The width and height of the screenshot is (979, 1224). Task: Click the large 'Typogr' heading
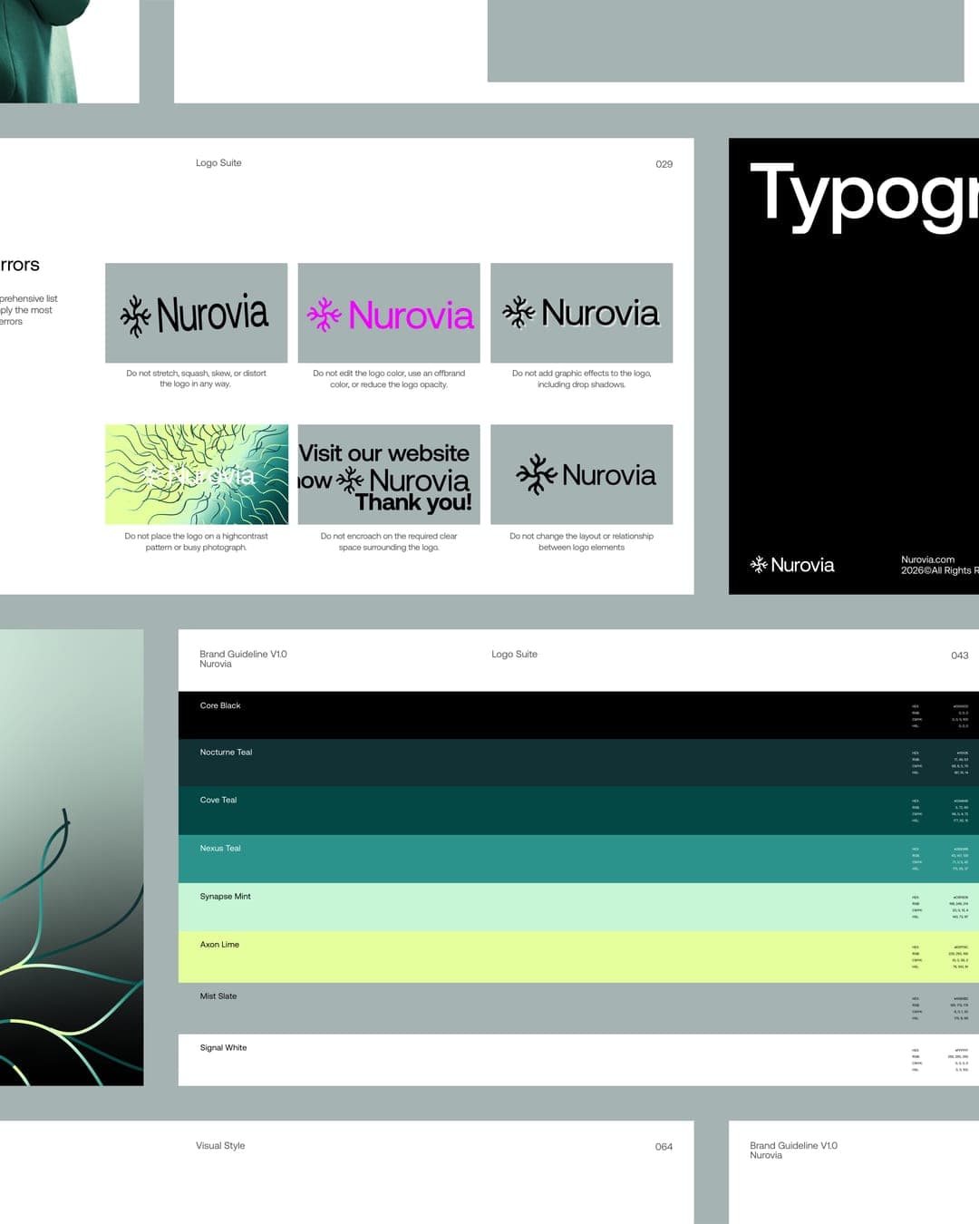click(864, 196)
